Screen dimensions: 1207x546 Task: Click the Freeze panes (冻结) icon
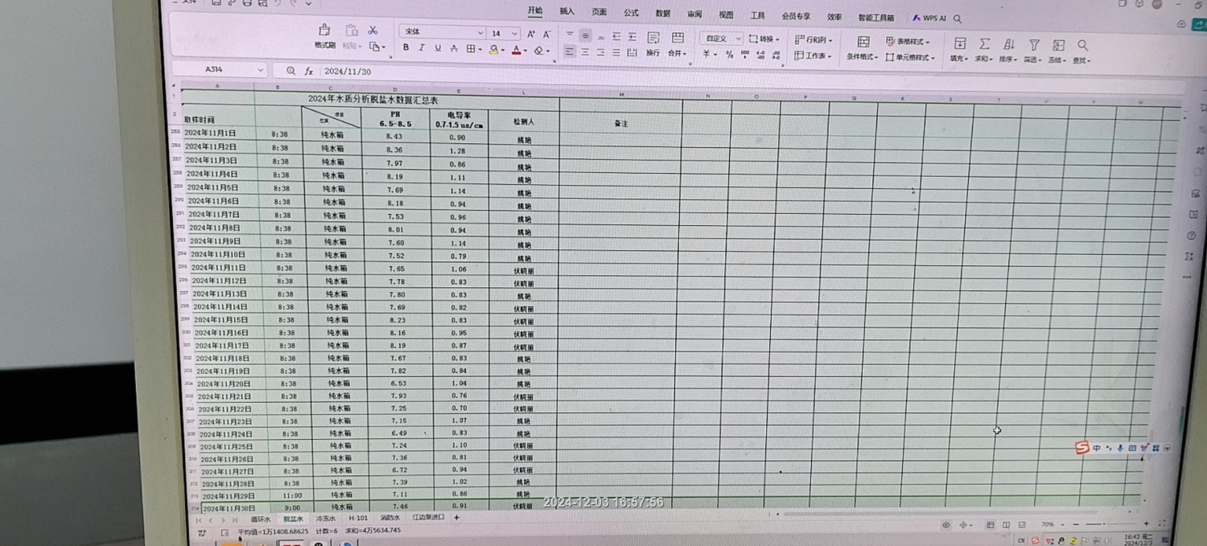(1058, 45)
